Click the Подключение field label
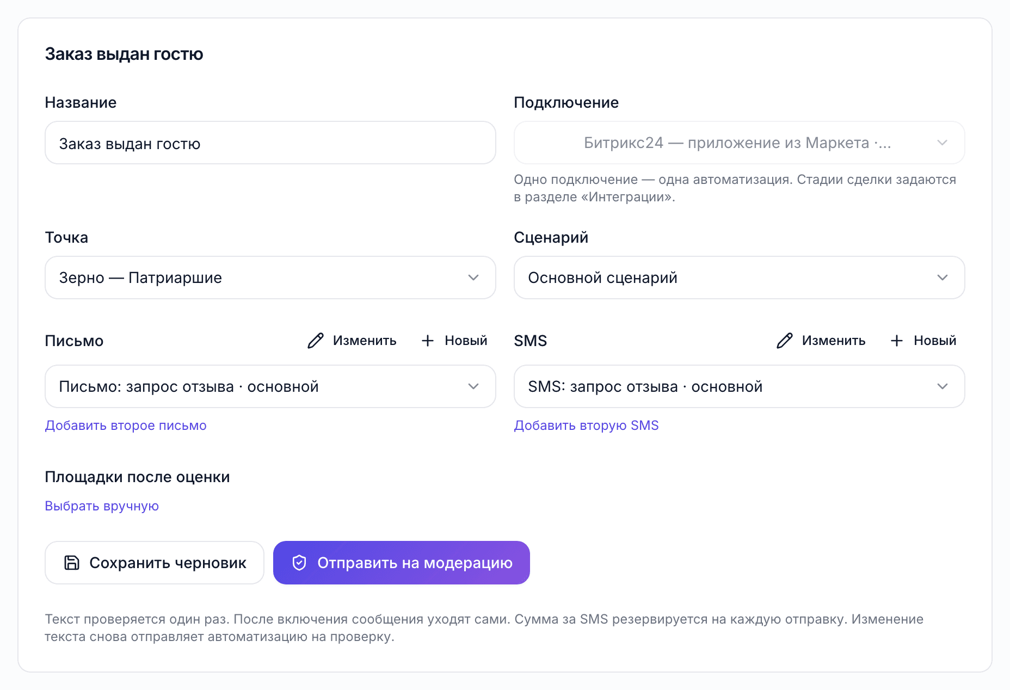1010x690 pixels. click(x=566, y=102)
